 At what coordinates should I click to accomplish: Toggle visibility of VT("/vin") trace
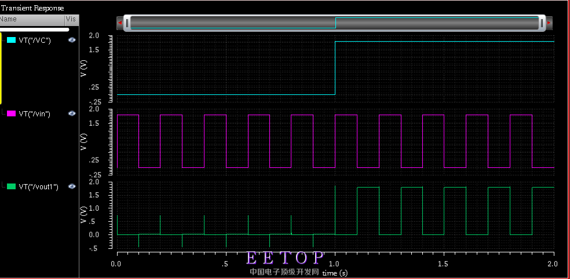72,113
